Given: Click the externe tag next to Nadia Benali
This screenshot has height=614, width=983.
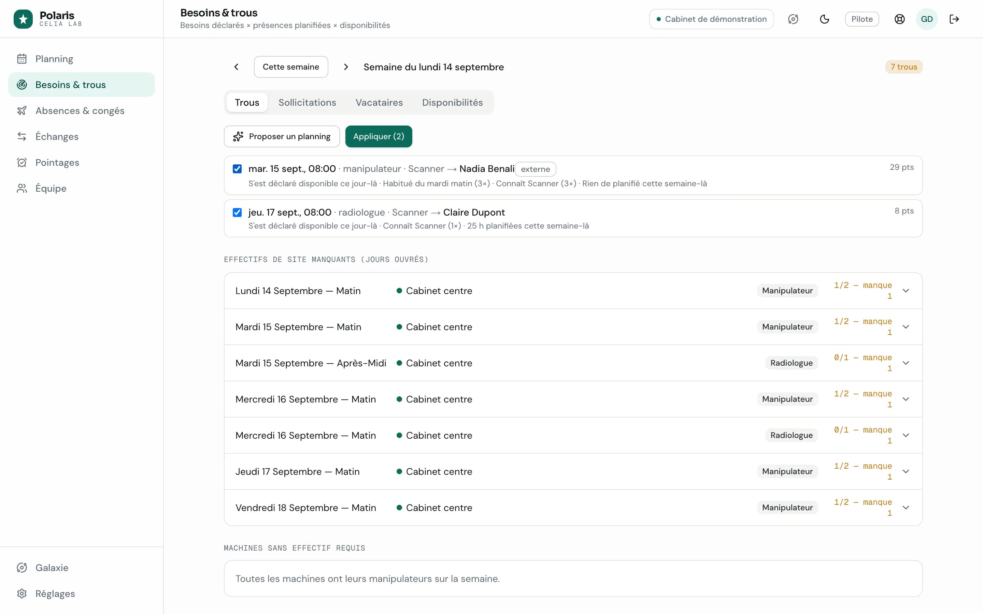Looking at the screenshot, I should tap(536, 169).
